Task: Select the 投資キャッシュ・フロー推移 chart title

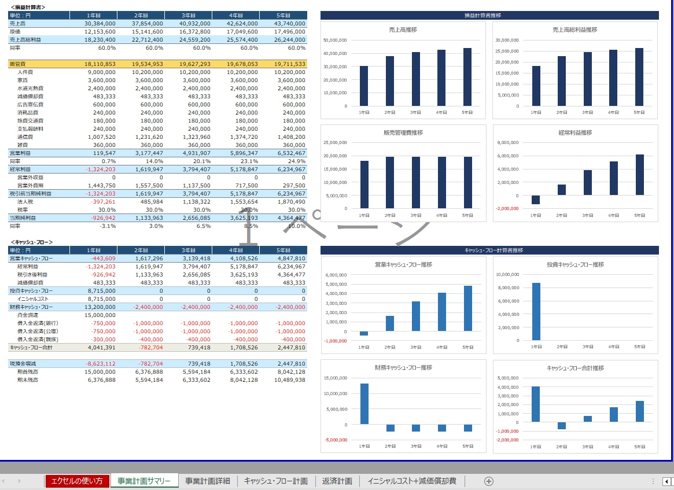Action: [575, 265]
